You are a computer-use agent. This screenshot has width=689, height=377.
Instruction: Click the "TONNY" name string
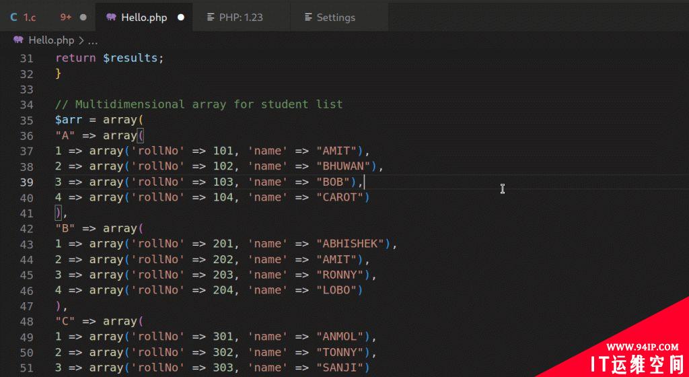pos(340,352)
